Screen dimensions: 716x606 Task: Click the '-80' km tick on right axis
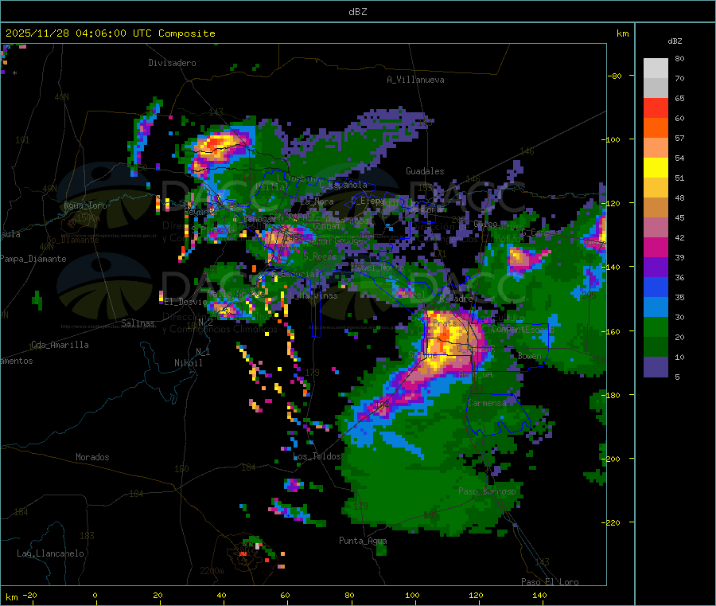tap(615, 76)
